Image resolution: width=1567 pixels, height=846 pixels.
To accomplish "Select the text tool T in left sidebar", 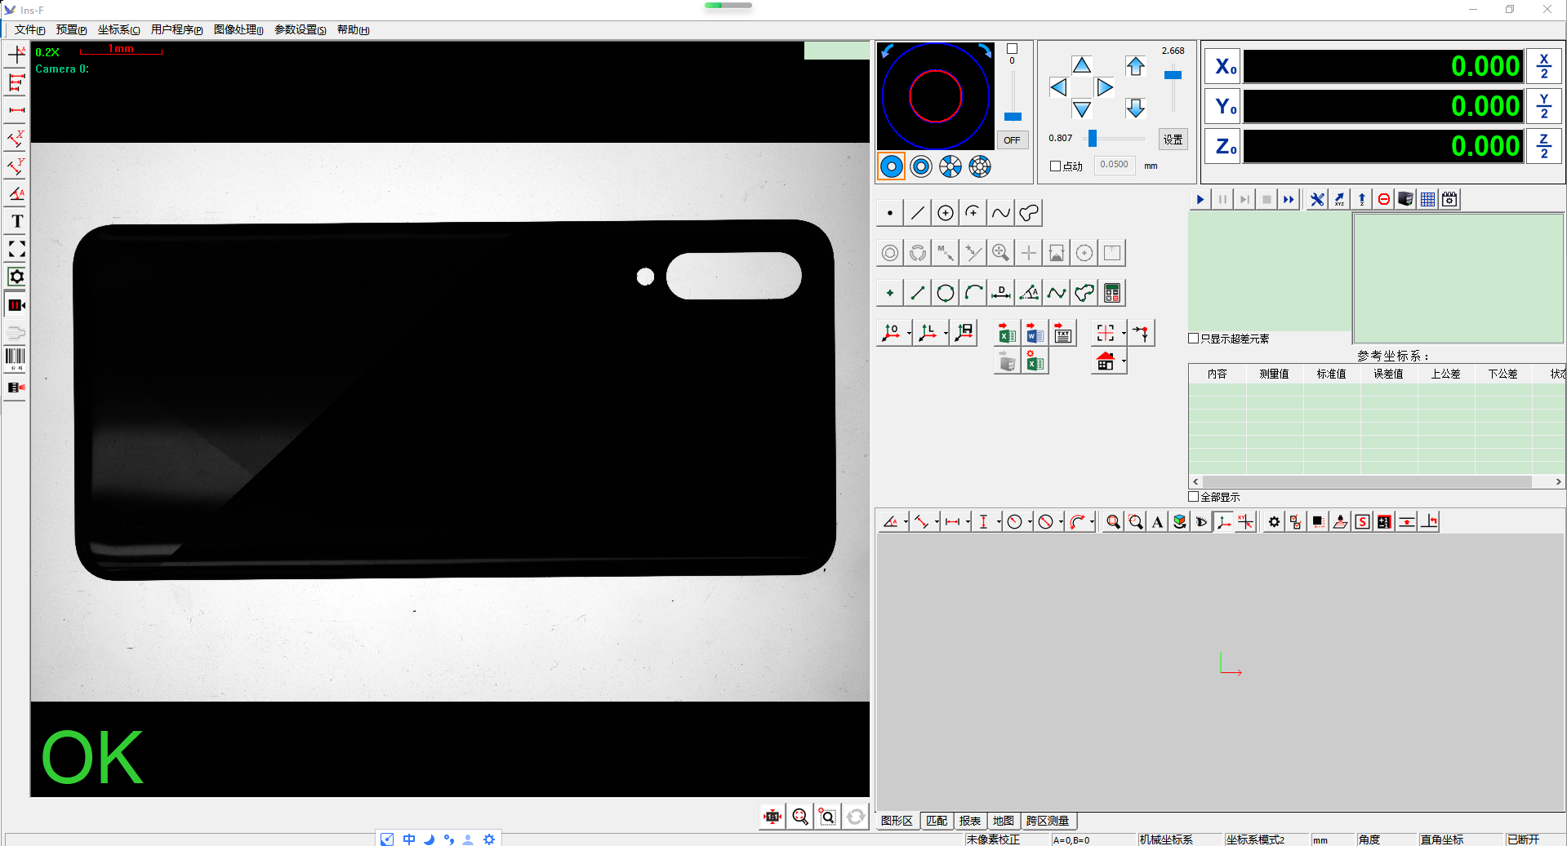I will tap(16, 221).
